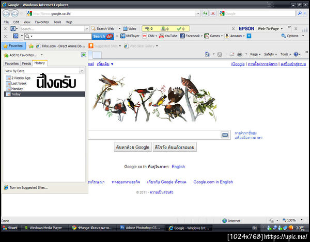Open the address bar dropdown arrow
The height and width of the screenshot is (242, 310).
(x=197, y=13)
